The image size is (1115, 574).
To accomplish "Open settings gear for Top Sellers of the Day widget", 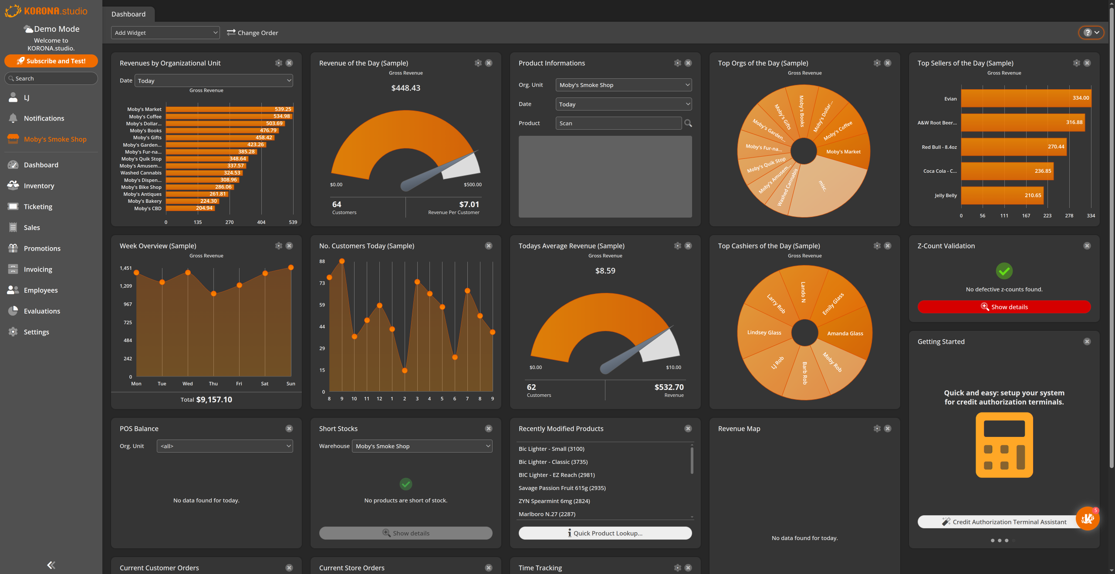I will 1077,63.
